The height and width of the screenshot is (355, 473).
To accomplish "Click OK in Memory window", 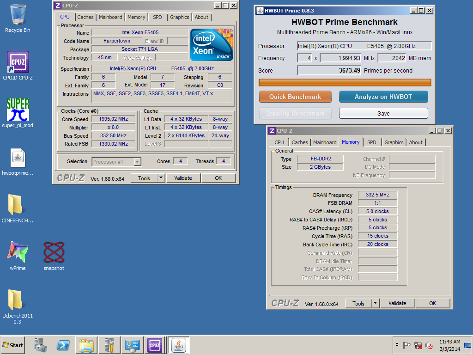I will point(432,303).
